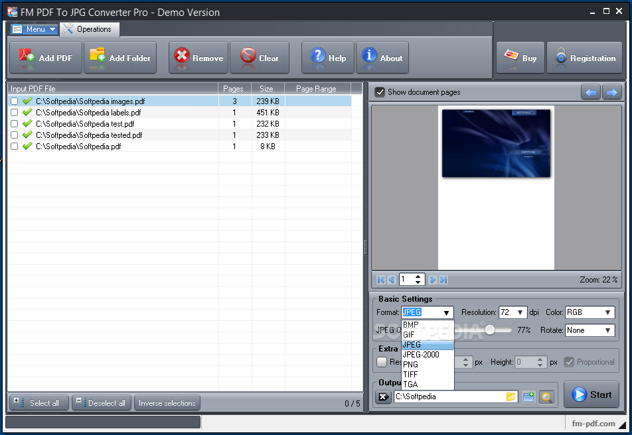Create new output folder with plus icon
The image size is (632, 435).
(528, 397)
